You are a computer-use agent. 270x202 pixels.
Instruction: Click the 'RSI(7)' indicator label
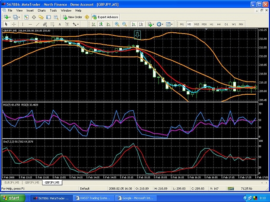pyautogui.click(x=12, y=105)
